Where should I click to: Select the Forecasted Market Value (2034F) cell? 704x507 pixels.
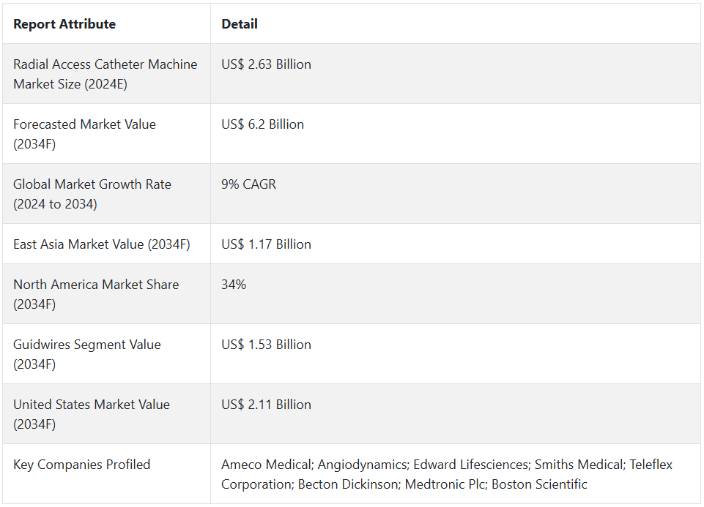point(84,134)
